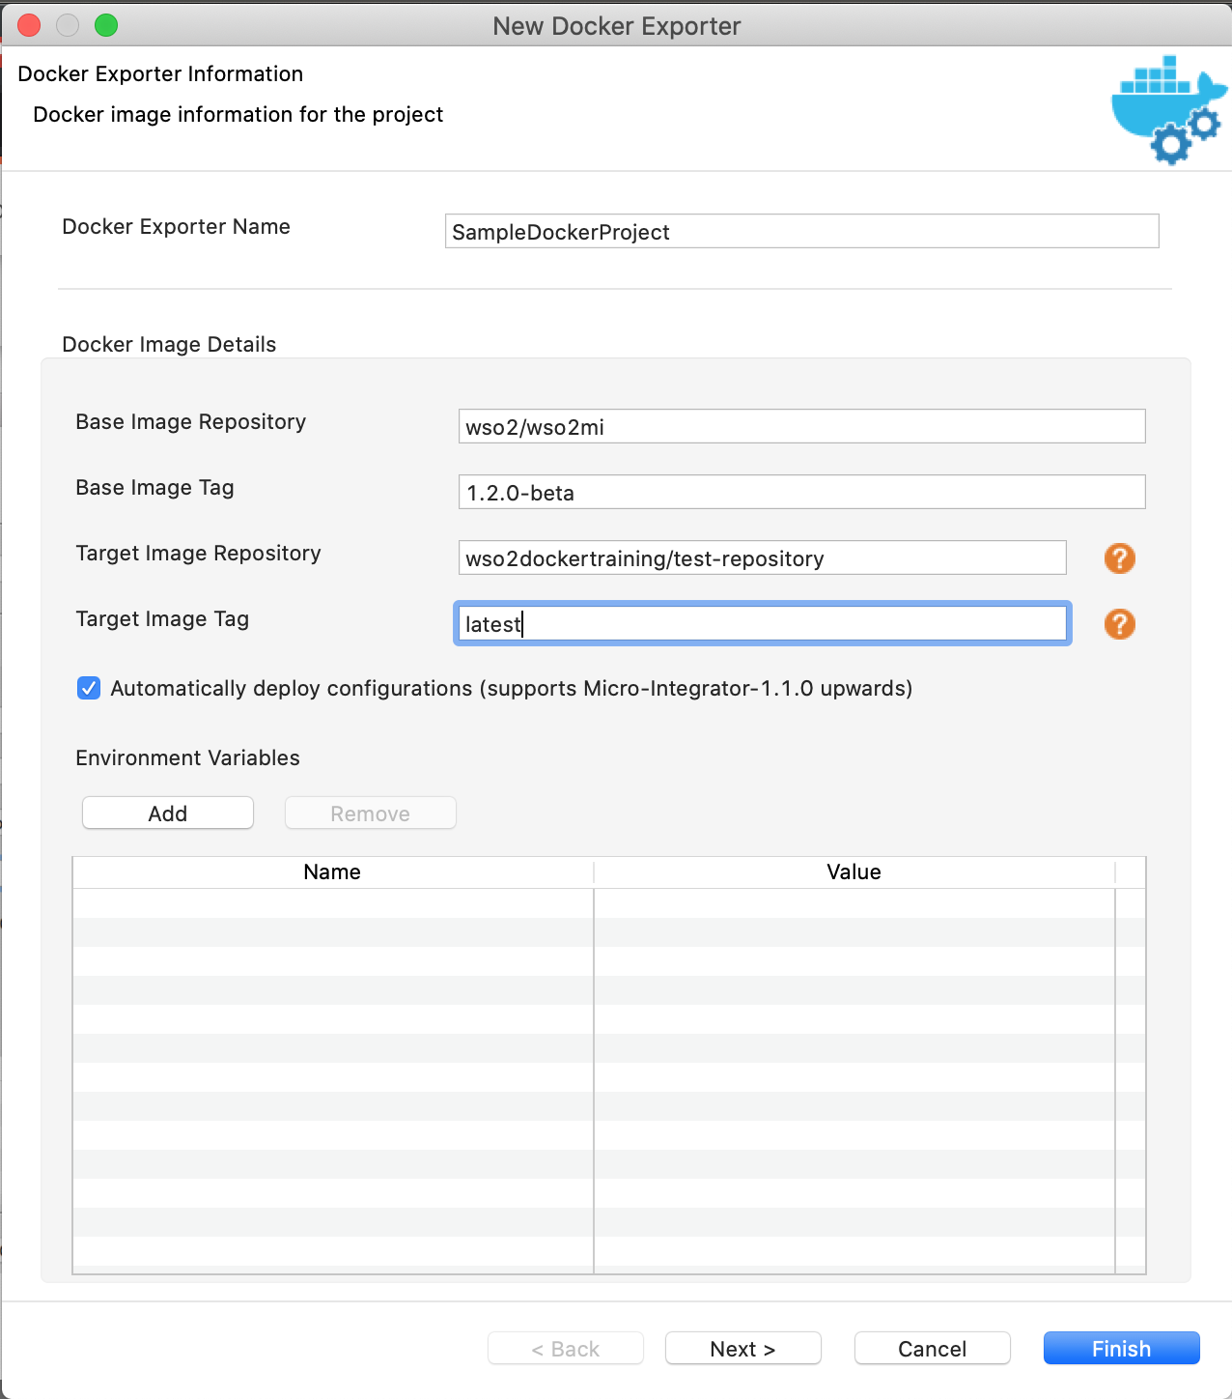Click the Target Image Tag field
Image resolution: width=1232 pixels, height=1399 pixels.
[x=763, y=623]
